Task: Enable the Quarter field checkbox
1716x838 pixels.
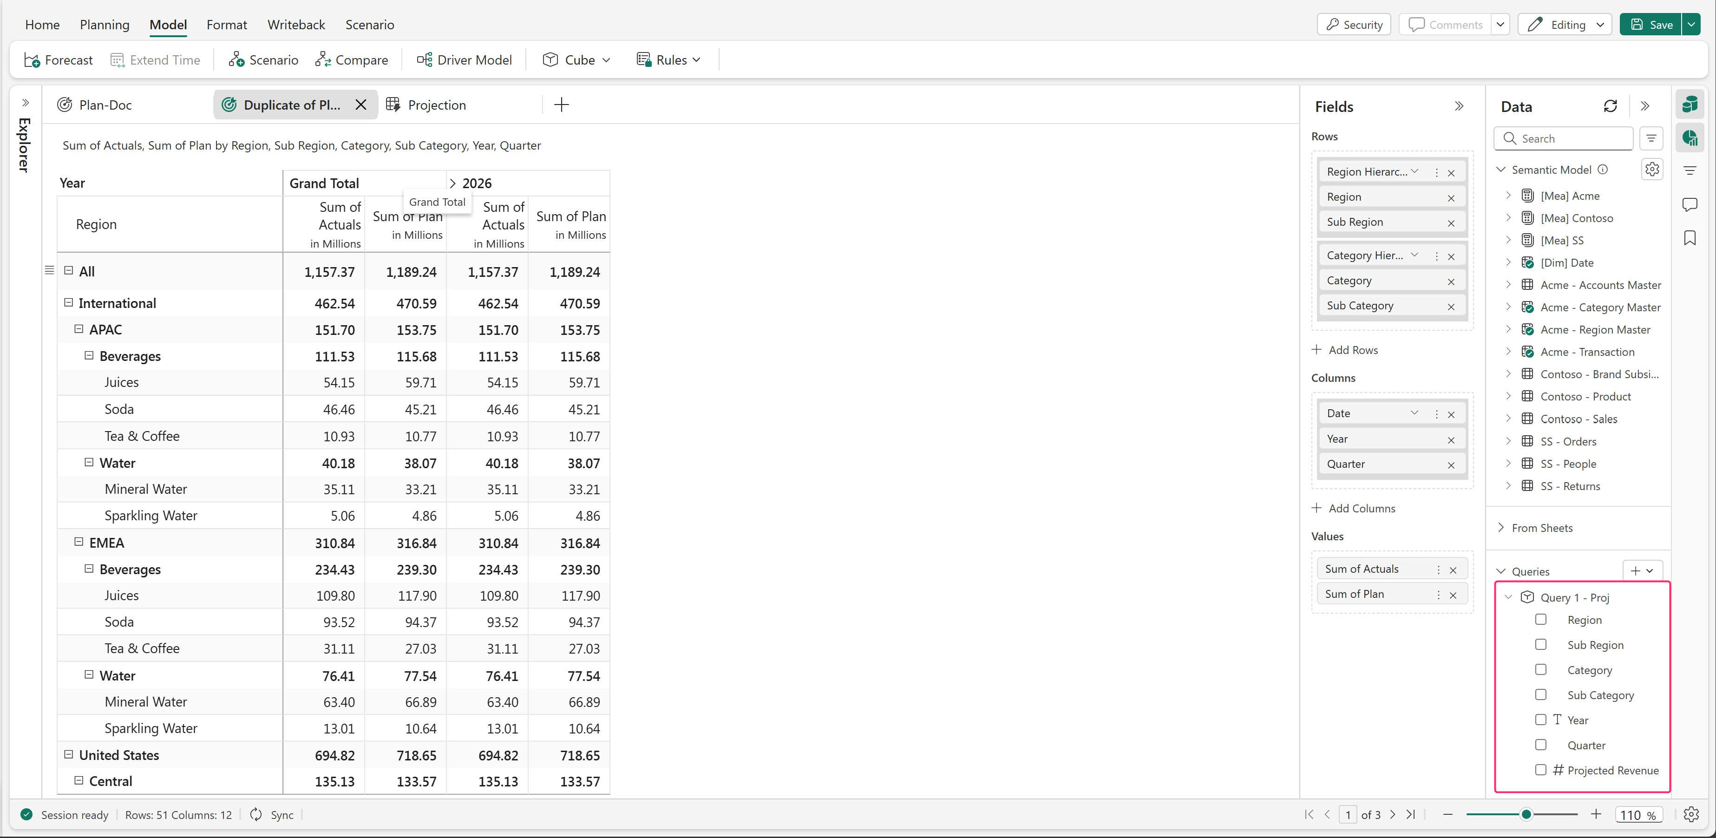Action: click(x=1540, y=745)
